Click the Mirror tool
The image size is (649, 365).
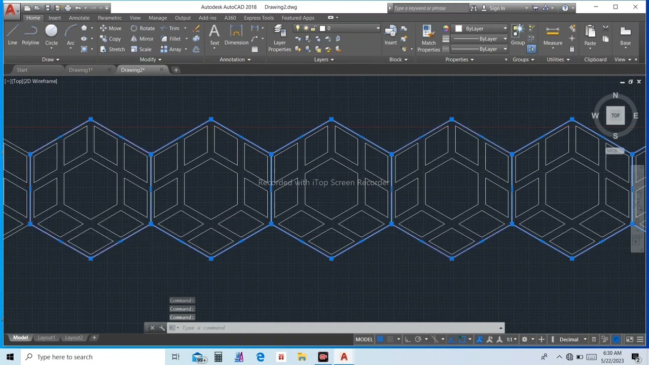point(141,39)
